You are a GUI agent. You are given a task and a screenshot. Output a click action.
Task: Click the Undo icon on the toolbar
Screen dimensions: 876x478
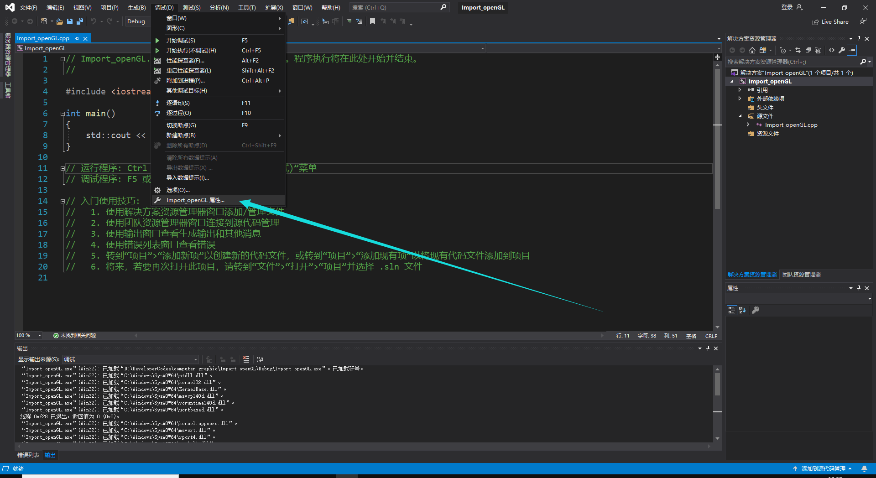point(93,21)
